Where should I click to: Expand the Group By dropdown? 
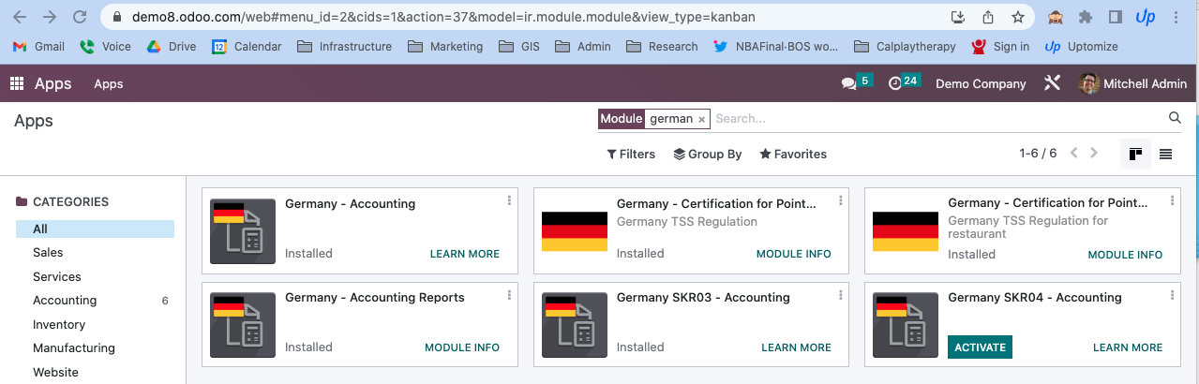point(708,154)
